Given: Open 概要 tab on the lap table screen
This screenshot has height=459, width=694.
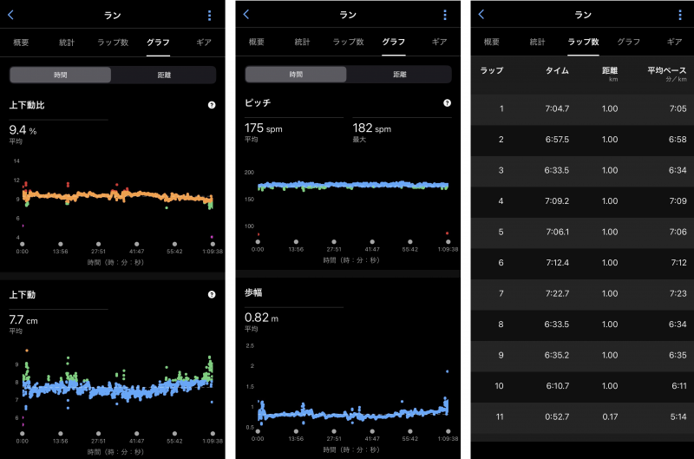Looking at the screenshot, I should pos(492,42).
